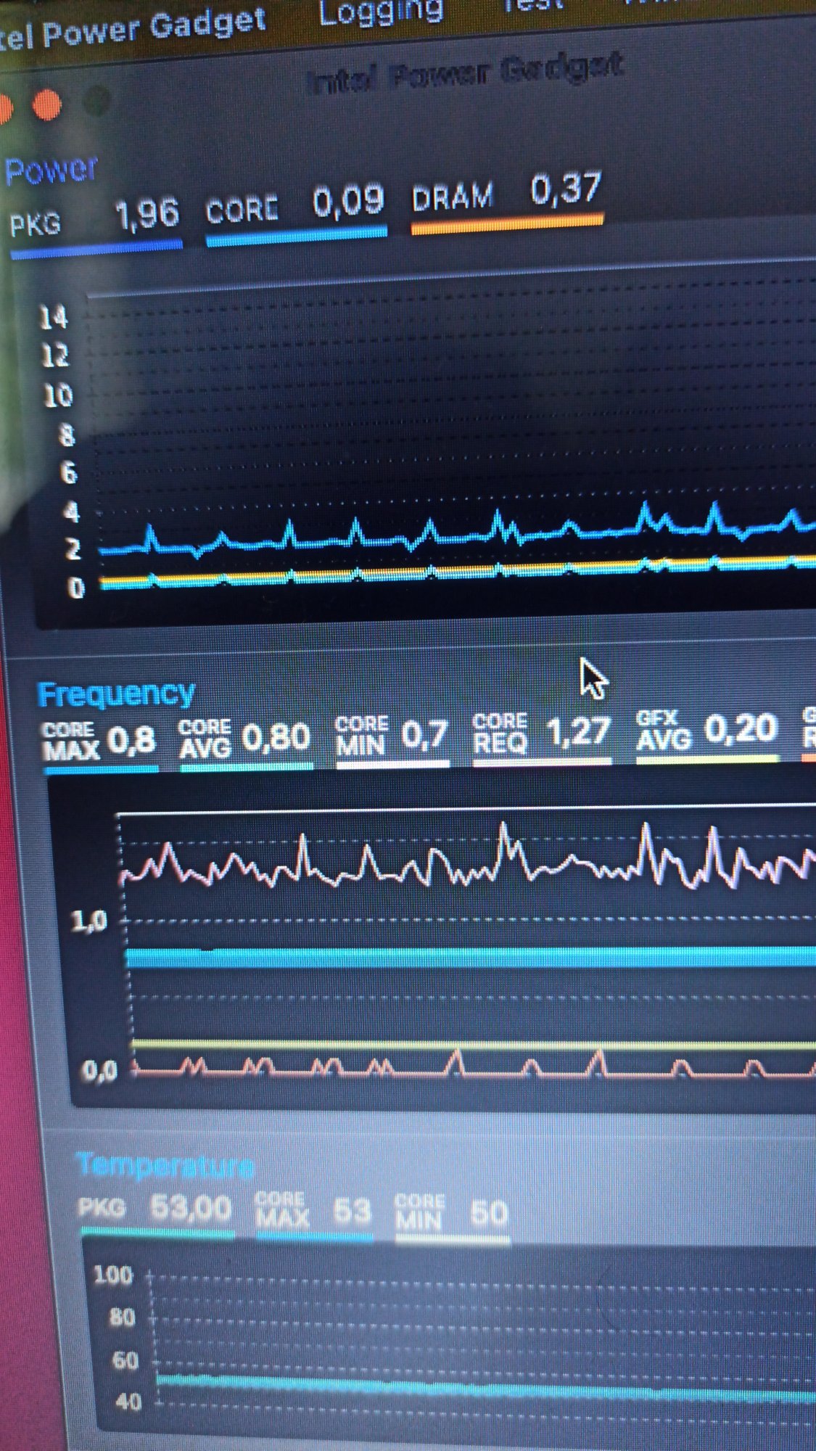Screen dimensions: 816x1451
Task: Open the Intel Power Gadget app menu
Action: (133, 29)
